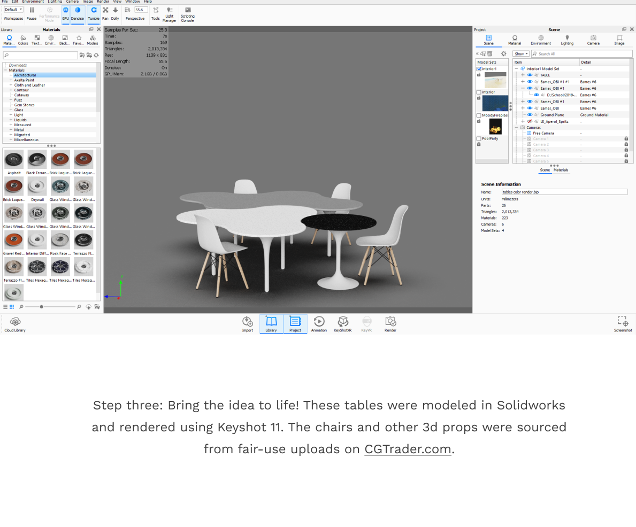The width and height of the screenshot is (636, 527).
Task: Switch to library Textures tab
Action: click(x=36, y=40)
